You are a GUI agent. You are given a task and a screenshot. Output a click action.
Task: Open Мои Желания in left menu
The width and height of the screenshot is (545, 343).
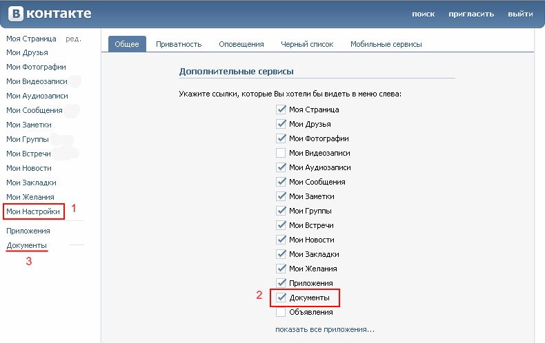[30, 197]
